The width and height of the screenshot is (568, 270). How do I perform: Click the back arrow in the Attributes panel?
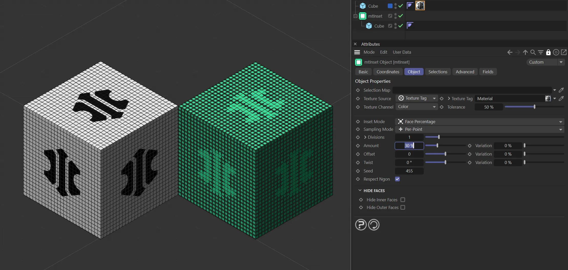[510, 52]
